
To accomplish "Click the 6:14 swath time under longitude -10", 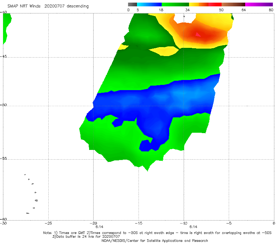I will coord(193,227).
